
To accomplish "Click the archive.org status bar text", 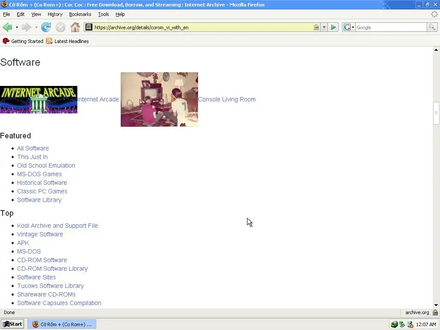I will pos(417,312).
